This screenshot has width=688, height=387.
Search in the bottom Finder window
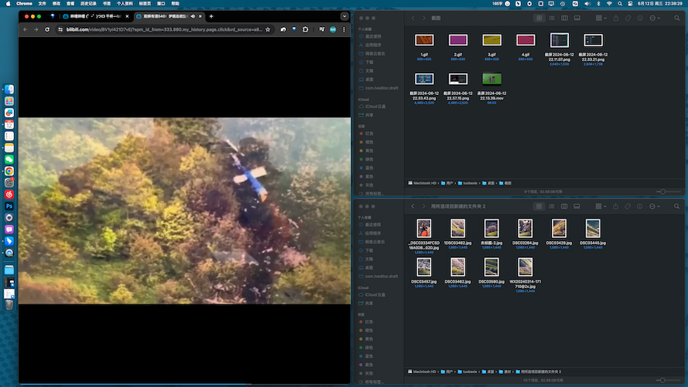(677, 206)
